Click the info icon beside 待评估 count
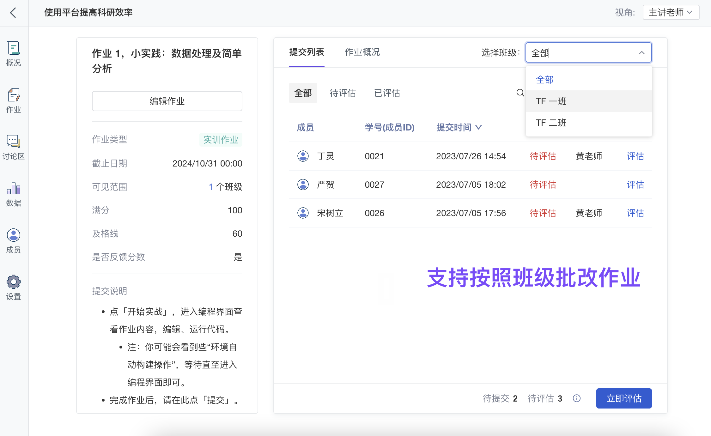711x436 pixels. (577, 398)
